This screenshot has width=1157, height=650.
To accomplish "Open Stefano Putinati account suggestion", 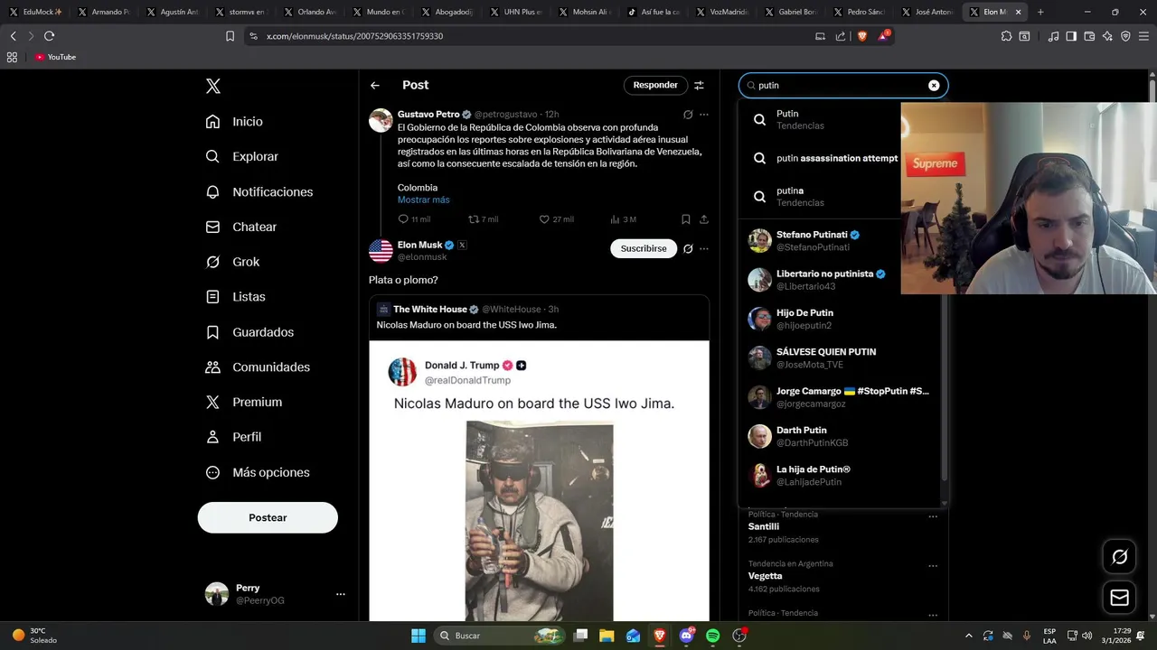I will pyautogui.click(x=820, y=241).
